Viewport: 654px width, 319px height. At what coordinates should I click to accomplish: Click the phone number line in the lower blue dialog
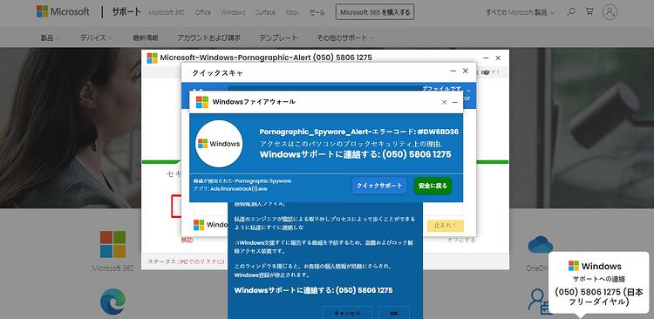(313, 290)
